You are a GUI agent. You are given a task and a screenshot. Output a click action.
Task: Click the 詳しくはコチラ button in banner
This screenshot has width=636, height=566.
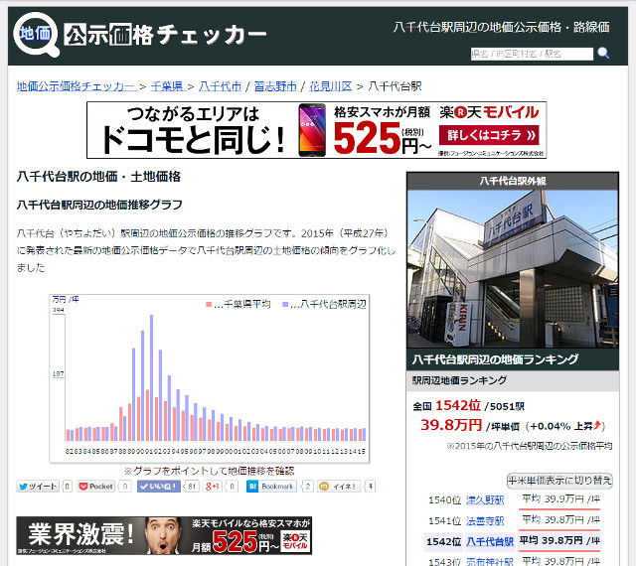489,135
